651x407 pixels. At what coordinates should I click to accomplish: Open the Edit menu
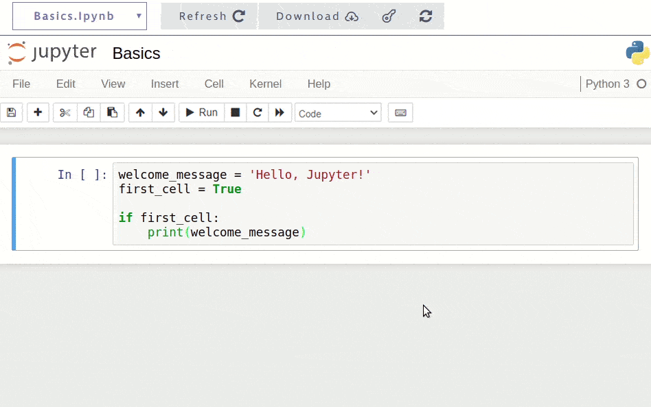[66, 84]
